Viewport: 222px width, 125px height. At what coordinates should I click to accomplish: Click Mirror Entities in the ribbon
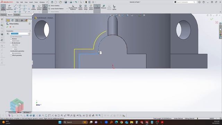pos(54,6)
